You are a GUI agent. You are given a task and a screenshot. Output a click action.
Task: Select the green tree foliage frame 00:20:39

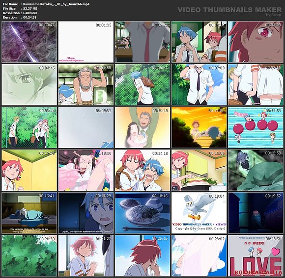tap(29, 256)
